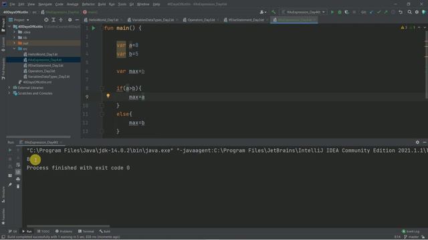Open the user account dropdown in the toolbar
Screen dimensions: 428x240
click(263, 12)
